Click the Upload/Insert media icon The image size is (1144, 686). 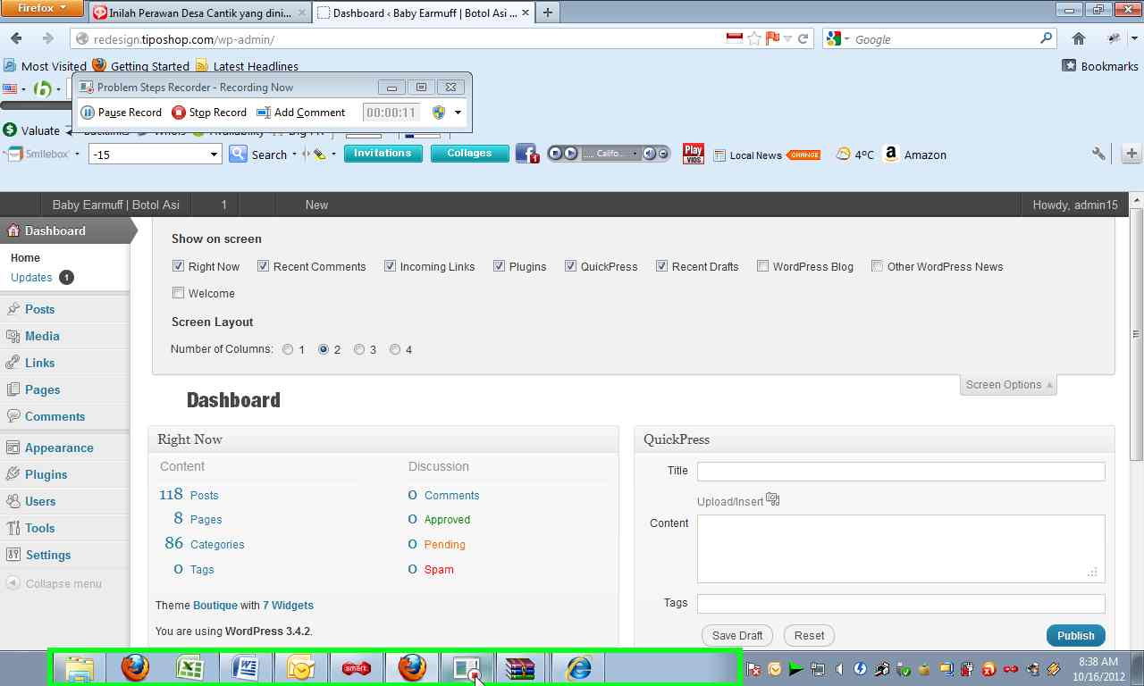pos(773,500)
